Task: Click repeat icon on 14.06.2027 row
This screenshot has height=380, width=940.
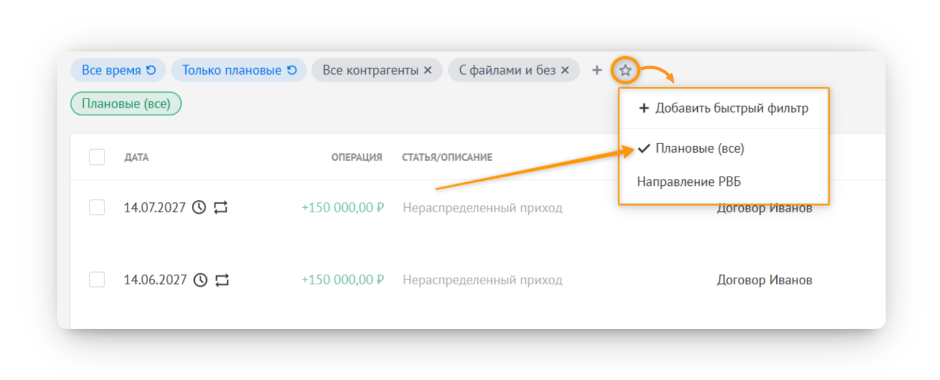Action: click(222, 280)
